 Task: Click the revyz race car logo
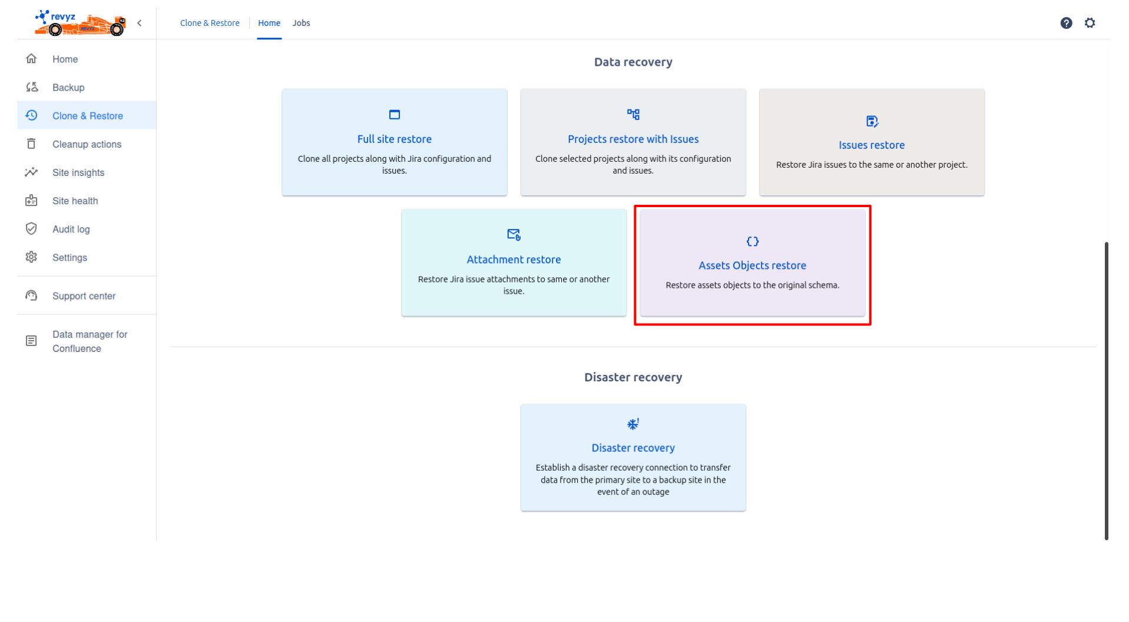tap(80, 23)
